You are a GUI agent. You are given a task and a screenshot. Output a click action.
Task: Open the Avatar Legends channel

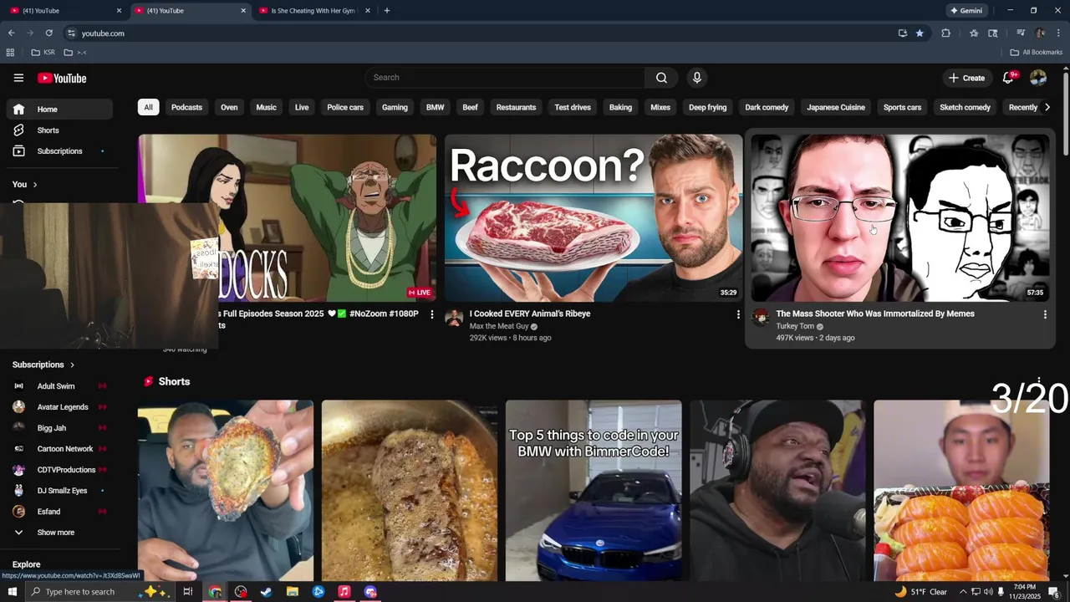tap(59, 407)
